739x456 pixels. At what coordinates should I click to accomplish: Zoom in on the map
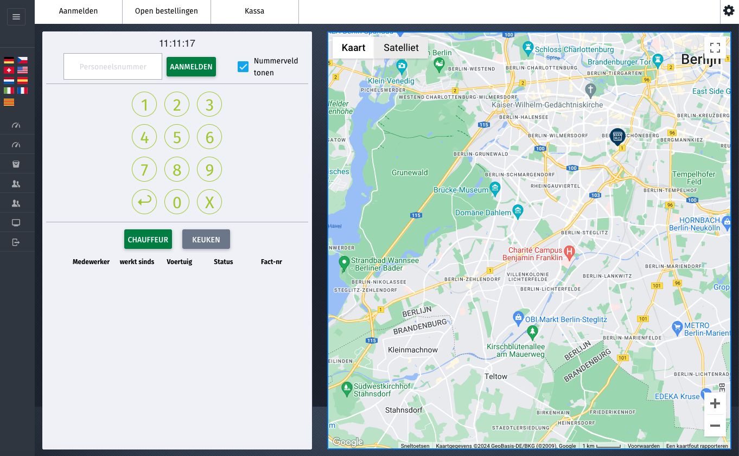[715, 404]
